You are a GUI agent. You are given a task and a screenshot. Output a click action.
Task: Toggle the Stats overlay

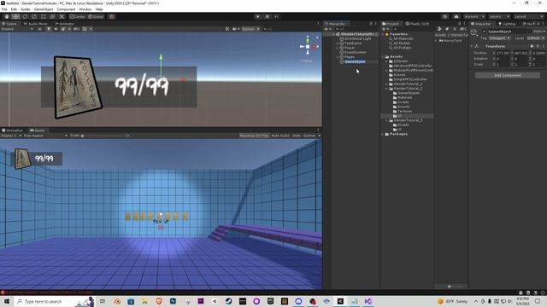click(297, 136)
